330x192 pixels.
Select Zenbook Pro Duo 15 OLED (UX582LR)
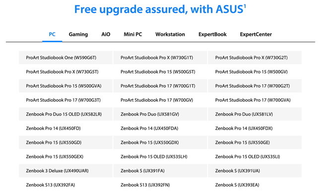click(66, 114)
